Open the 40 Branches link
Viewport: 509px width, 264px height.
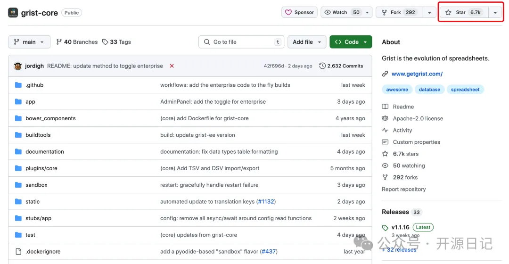77,42
